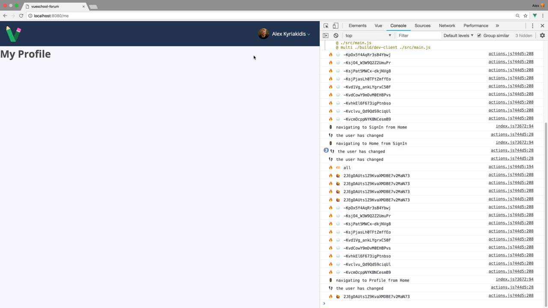Screen dimensions: 548x308
Task: Click 'navigating to Profile from Home' log text
Action: (x=372, y=280)
